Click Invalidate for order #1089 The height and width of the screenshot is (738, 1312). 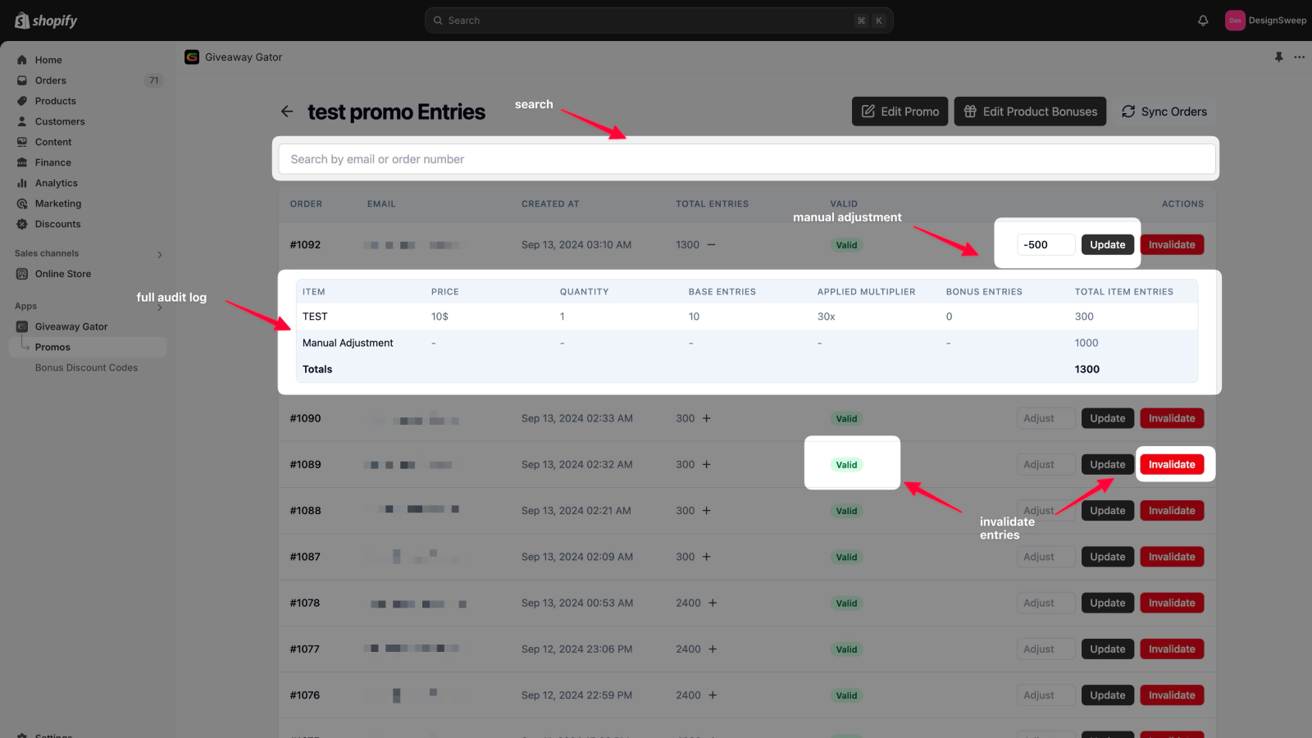point(1171,464)
